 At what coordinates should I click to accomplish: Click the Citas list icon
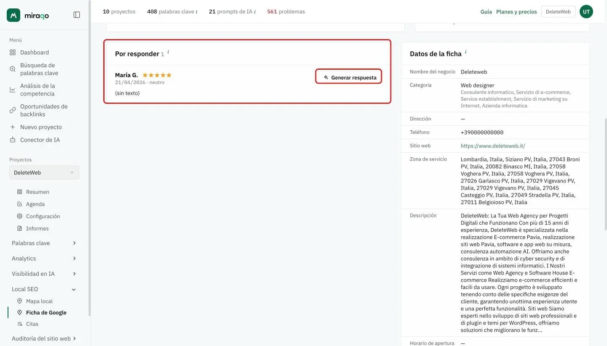[x=19, y=324]
